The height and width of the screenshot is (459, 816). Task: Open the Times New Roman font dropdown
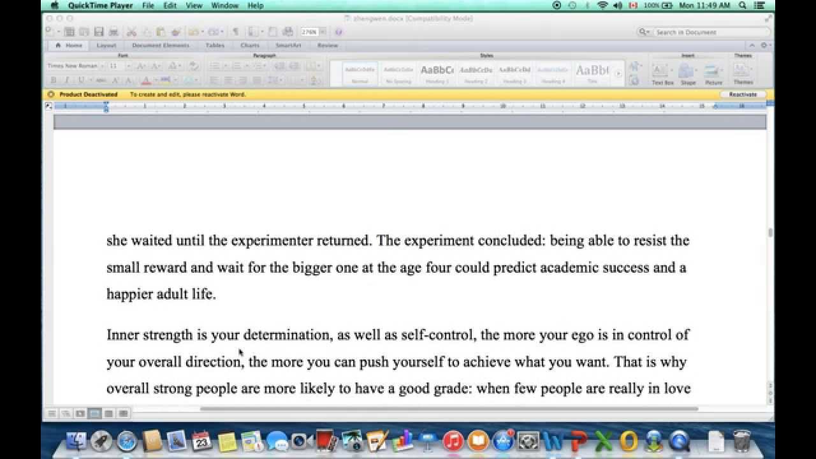point(101,66)
